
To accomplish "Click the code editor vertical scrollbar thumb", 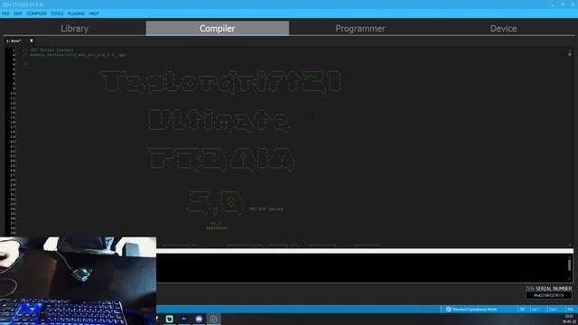I will pos(570,54).
